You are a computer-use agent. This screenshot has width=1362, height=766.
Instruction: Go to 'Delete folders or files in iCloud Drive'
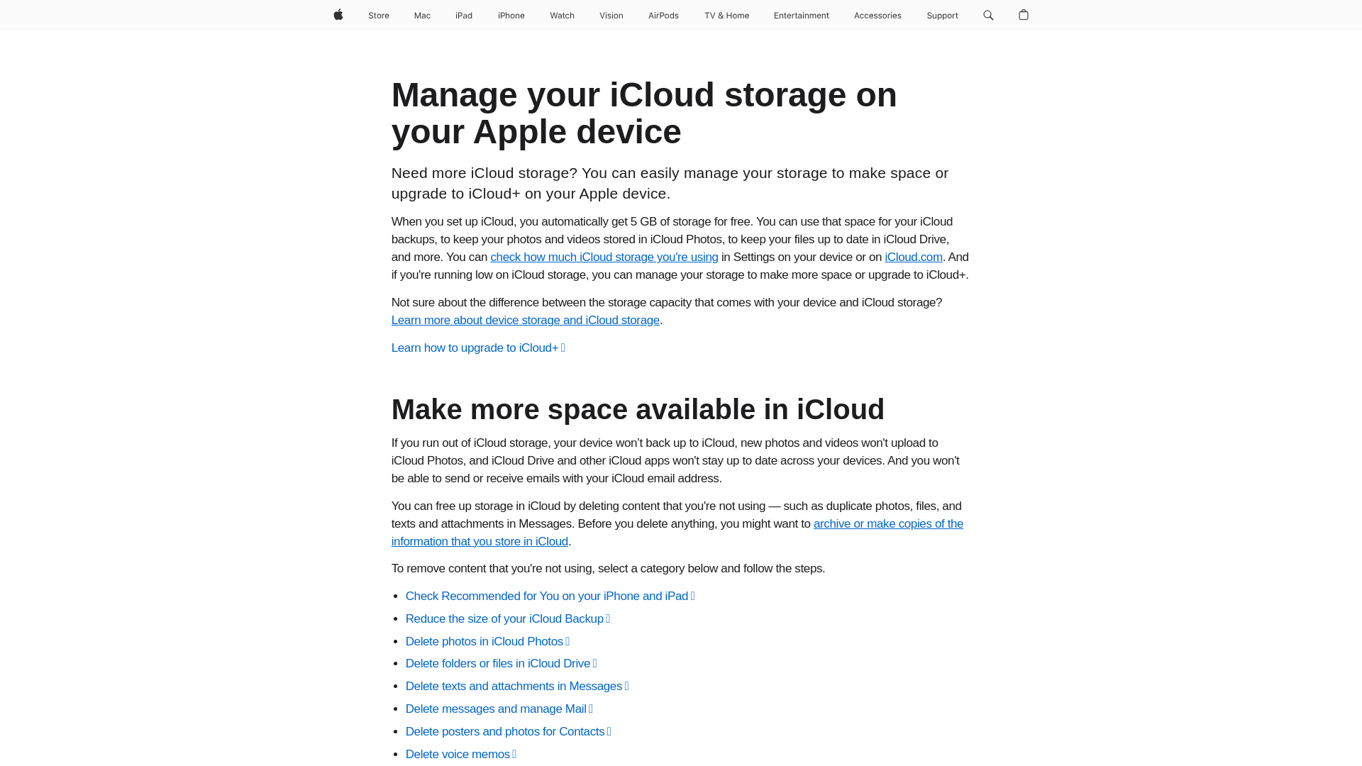(500, 664)
